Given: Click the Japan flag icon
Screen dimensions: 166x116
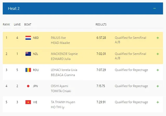Looking at the screenshot, I should [28, 86].
